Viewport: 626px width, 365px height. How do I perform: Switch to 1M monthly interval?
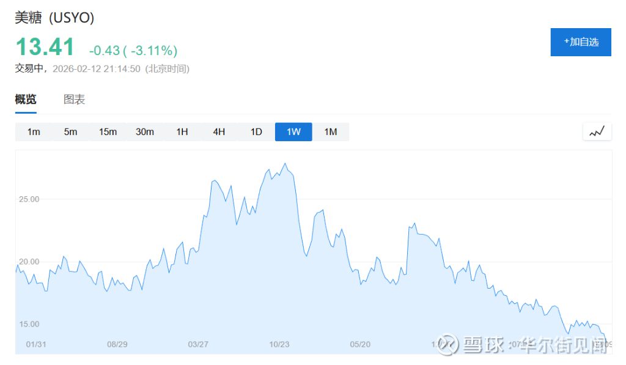point(331,132)
